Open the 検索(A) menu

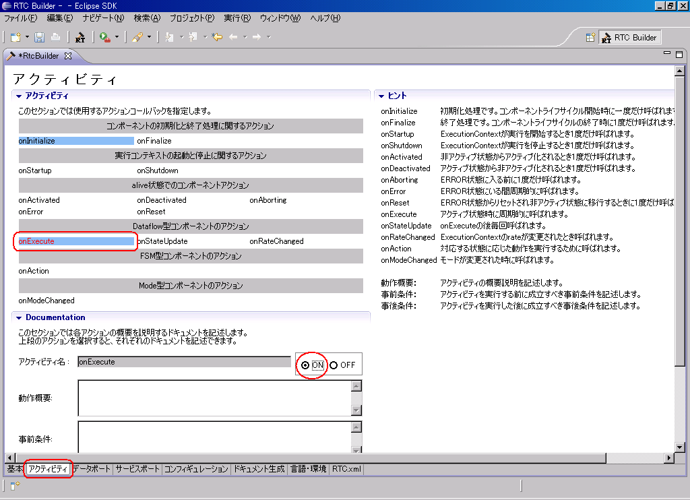147,18
